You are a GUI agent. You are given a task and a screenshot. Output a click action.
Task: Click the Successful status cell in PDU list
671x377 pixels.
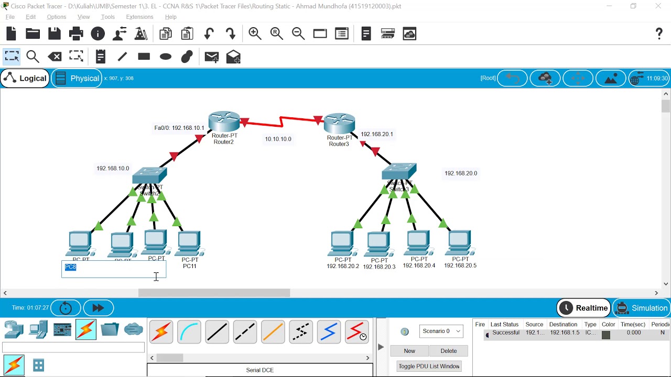click(506, 333)
